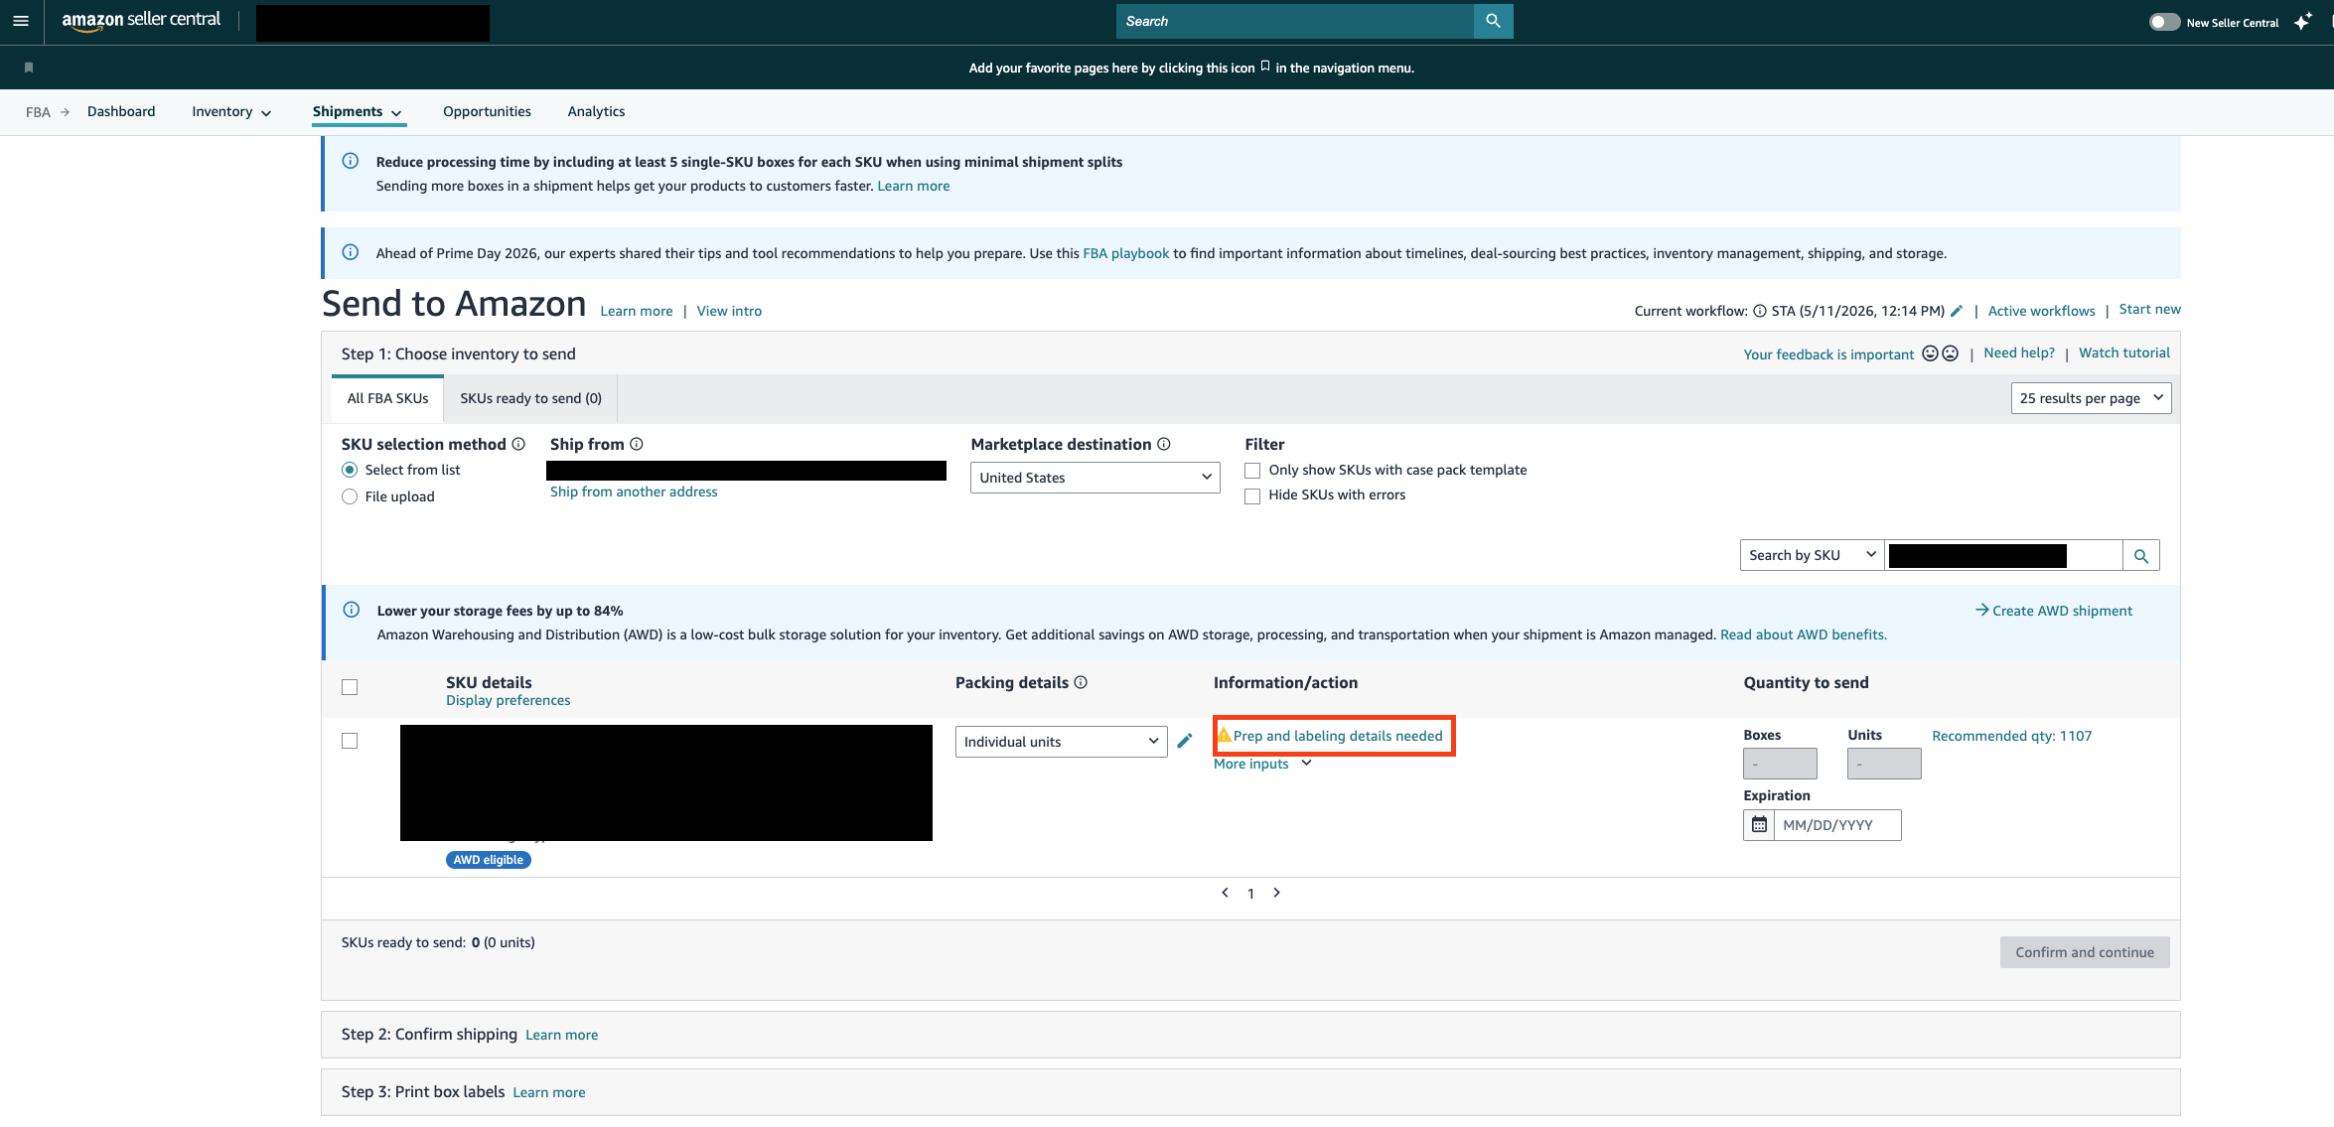Viewport: 2334px width, 1127px height.
Task: Check 'Only show SKUs with case pack template'
Action: tap(1253, 471)
